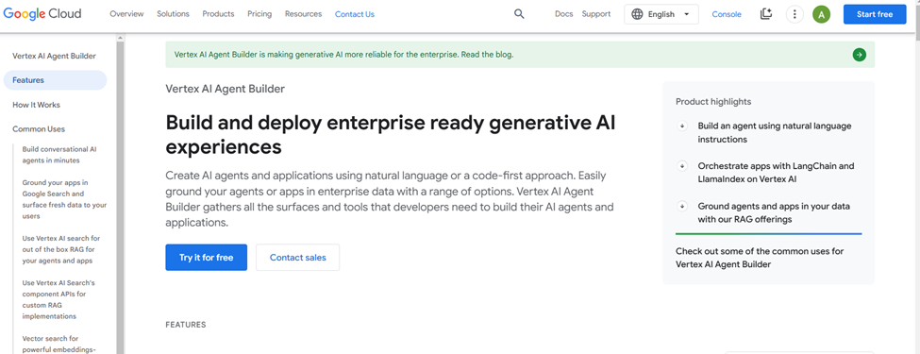This screenshot has width=920, height=354.
Task: Go to the Console link
Action: [x=727, y=14]
